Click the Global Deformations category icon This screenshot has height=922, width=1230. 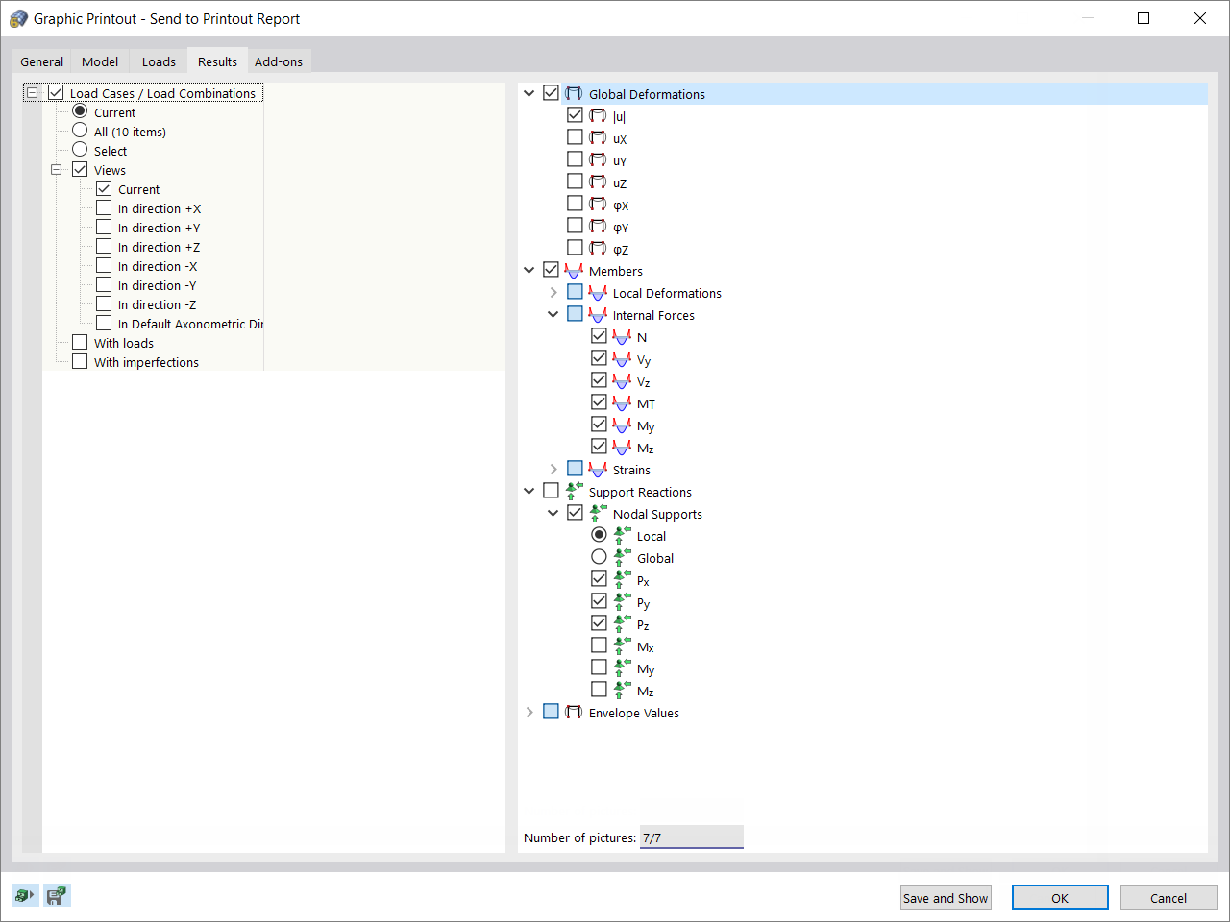tap(574, 93)
